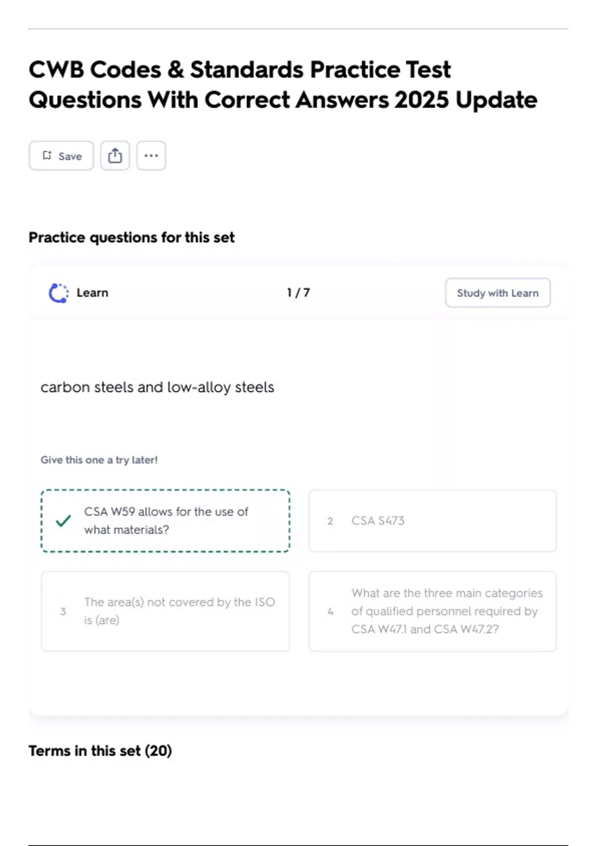Click the "Terms in this set (20)" heading
Image resolution: width=597 pixels, height=846 pixels.
100,750
